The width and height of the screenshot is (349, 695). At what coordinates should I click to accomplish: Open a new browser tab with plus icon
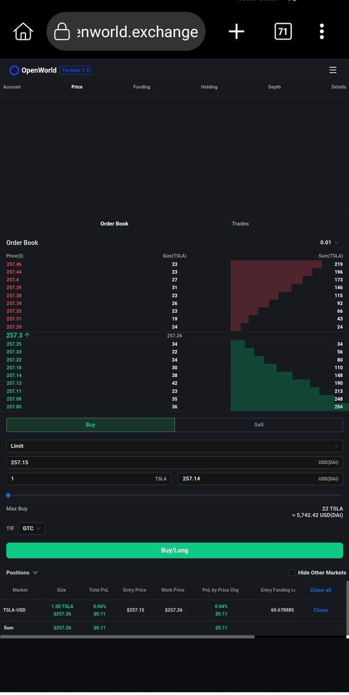[237, 32]
